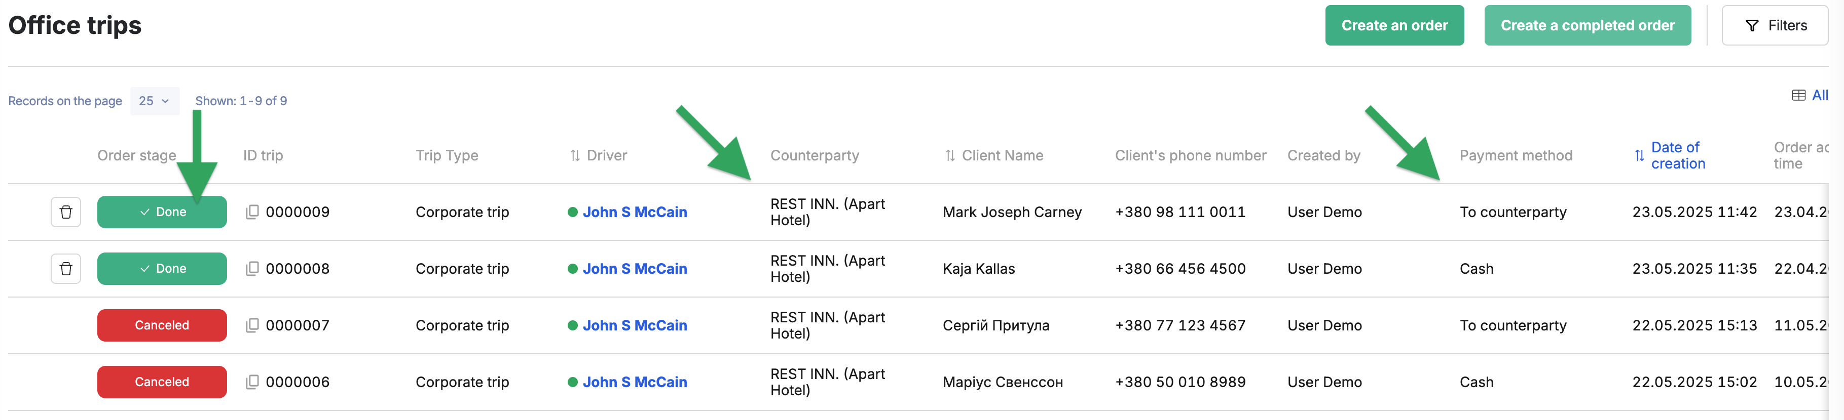Open John S McCain link in first row
This screenshot has width=1844, height=420.
(634, 212)
